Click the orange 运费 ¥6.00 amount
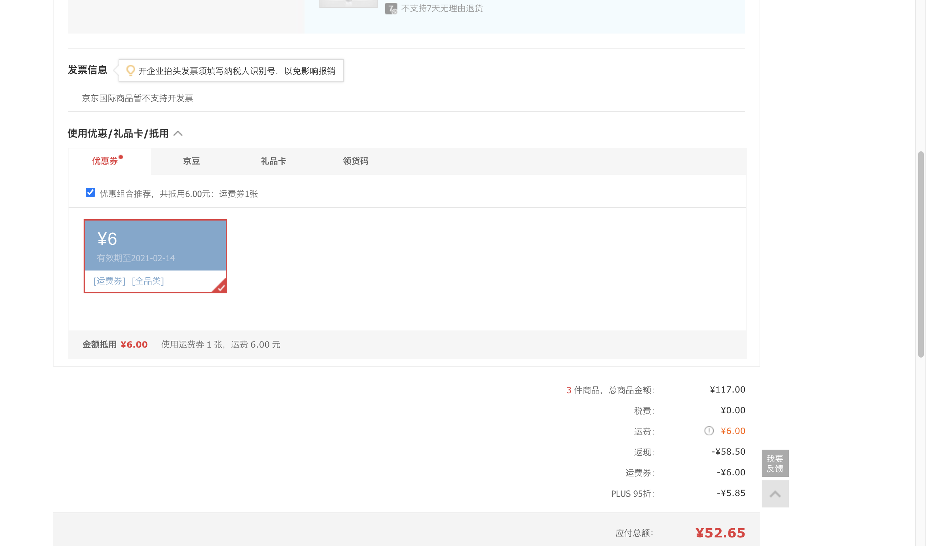Screen dimensions: 926x546 pos(733,431)
